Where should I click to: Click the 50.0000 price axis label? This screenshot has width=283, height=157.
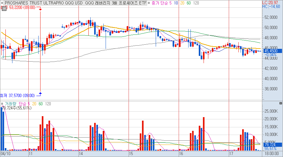271,27
